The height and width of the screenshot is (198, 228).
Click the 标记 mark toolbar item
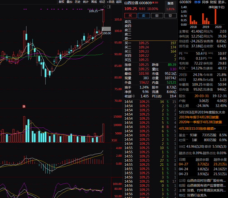[x=102, y=2]
